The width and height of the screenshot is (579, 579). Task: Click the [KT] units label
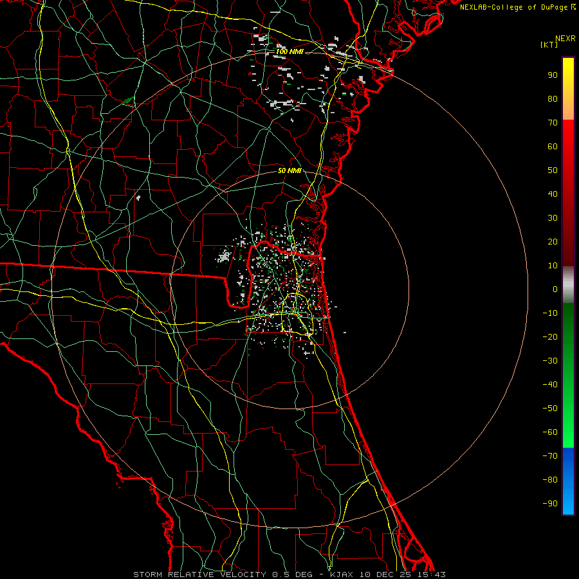click(x=549, y=44)
